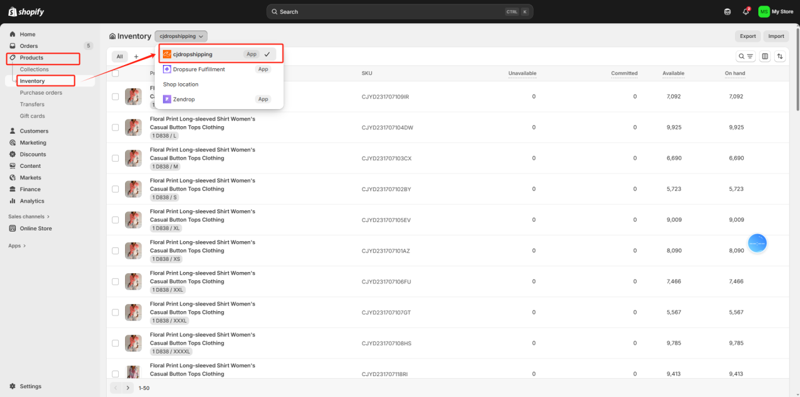Screen dimensions: 800x397
Task: Check the row for SKU CJYD231707104DW
Action: [x=115, y=127]
